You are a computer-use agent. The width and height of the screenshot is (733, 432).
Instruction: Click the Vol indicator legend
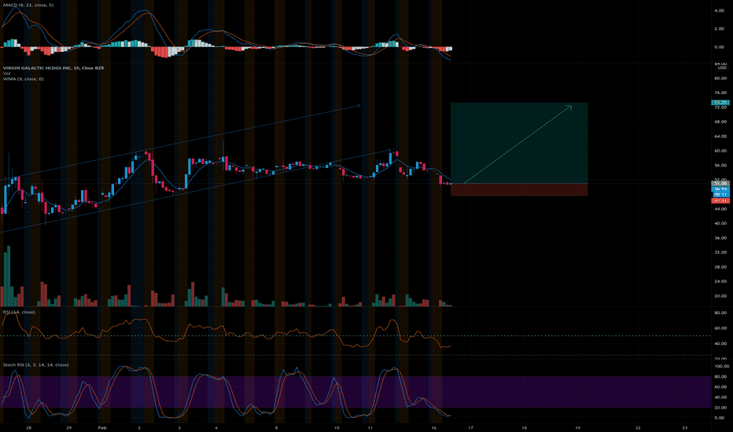(6, 73)
